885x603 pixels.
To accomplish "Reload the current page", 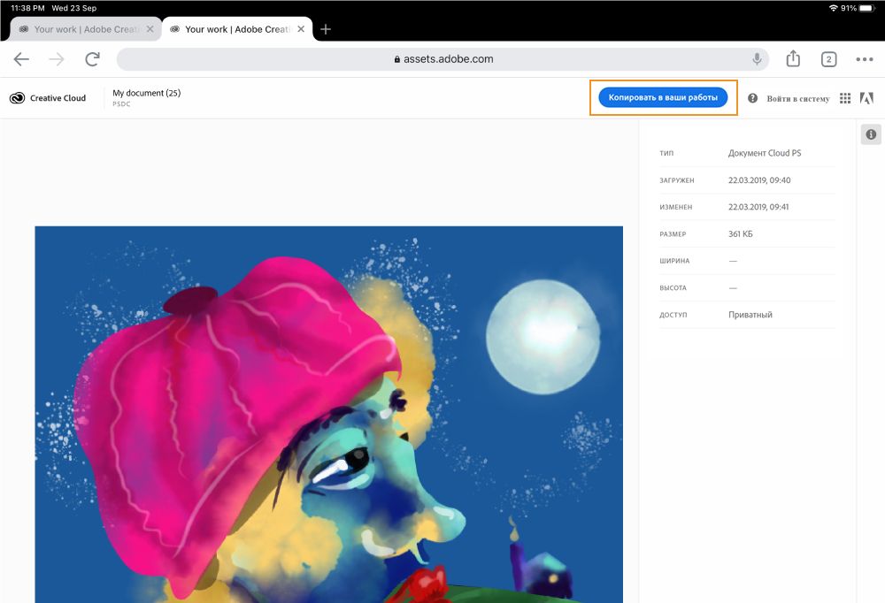I will (92, 58).
